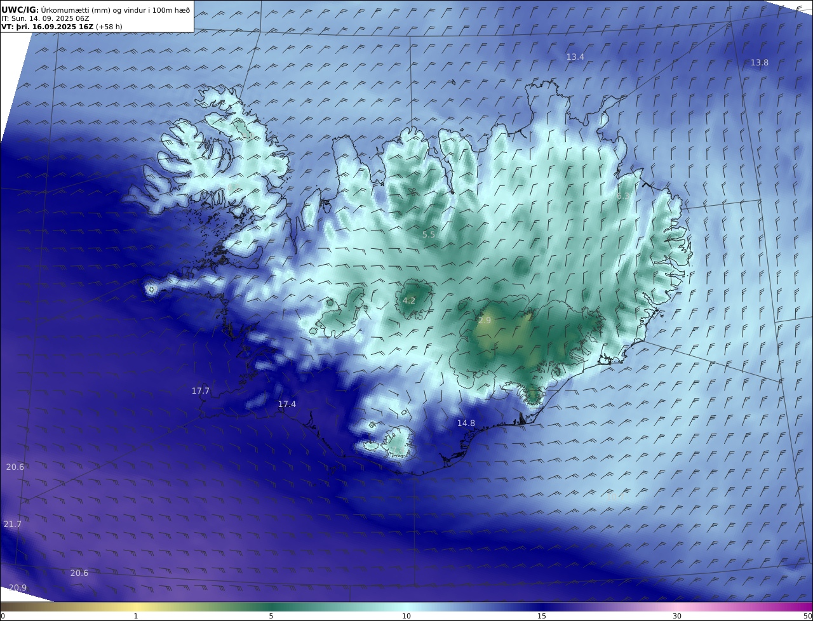Click the colorbar tick label "0"
The height and width of the screenshot is (621, 813).
3,616
